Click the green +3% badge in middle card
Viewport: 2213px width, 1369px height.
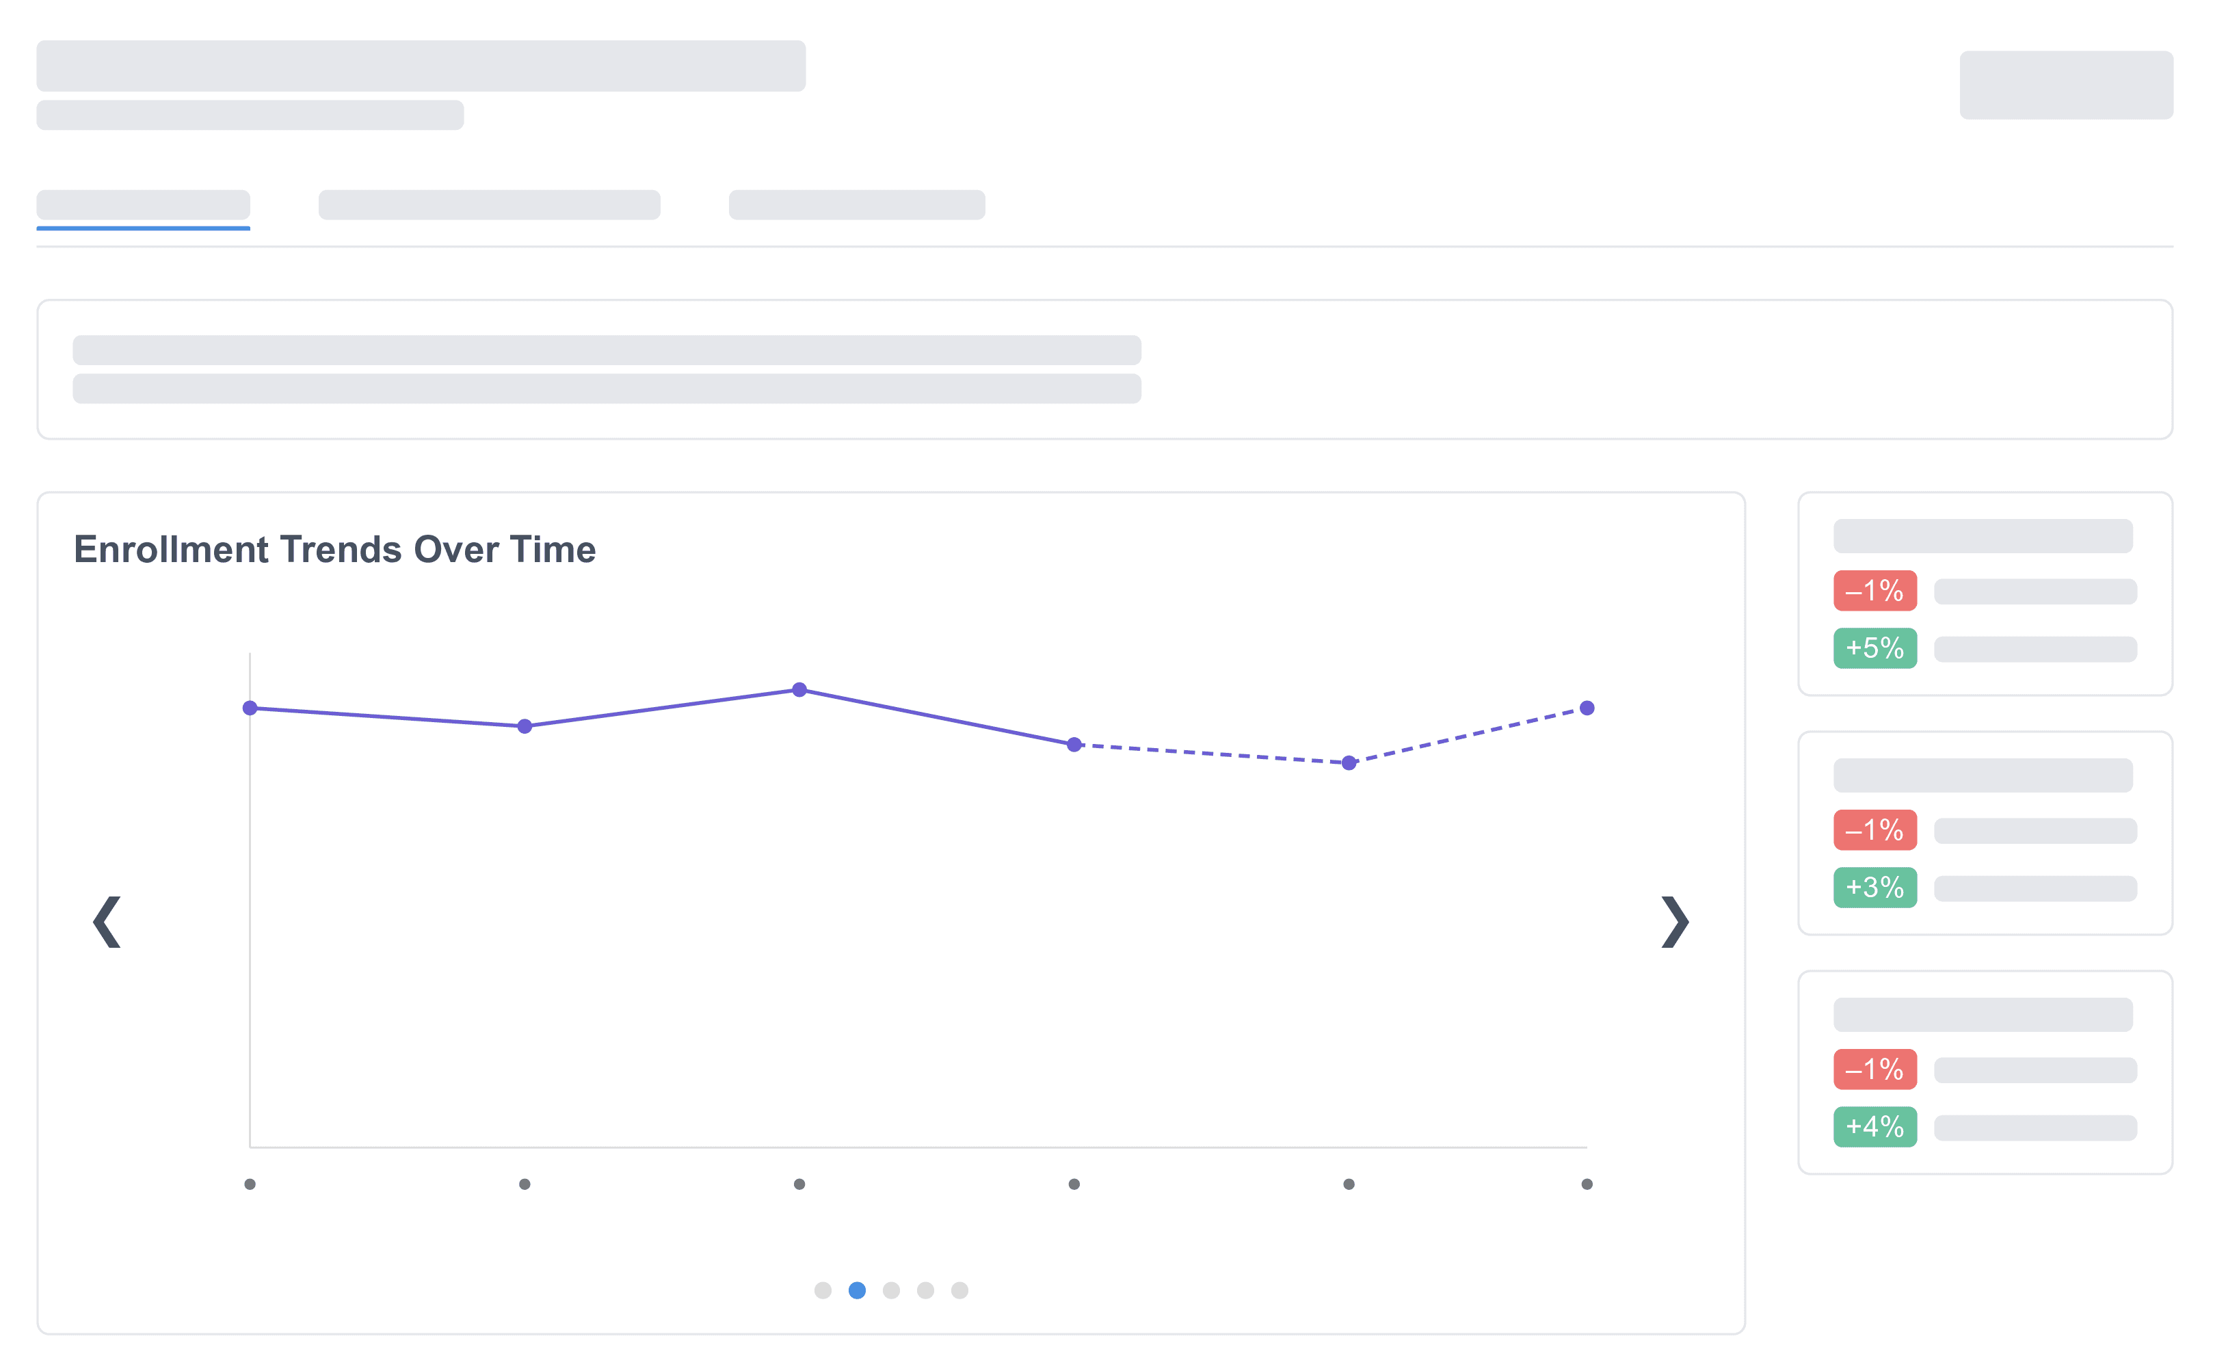[1874, 888]
